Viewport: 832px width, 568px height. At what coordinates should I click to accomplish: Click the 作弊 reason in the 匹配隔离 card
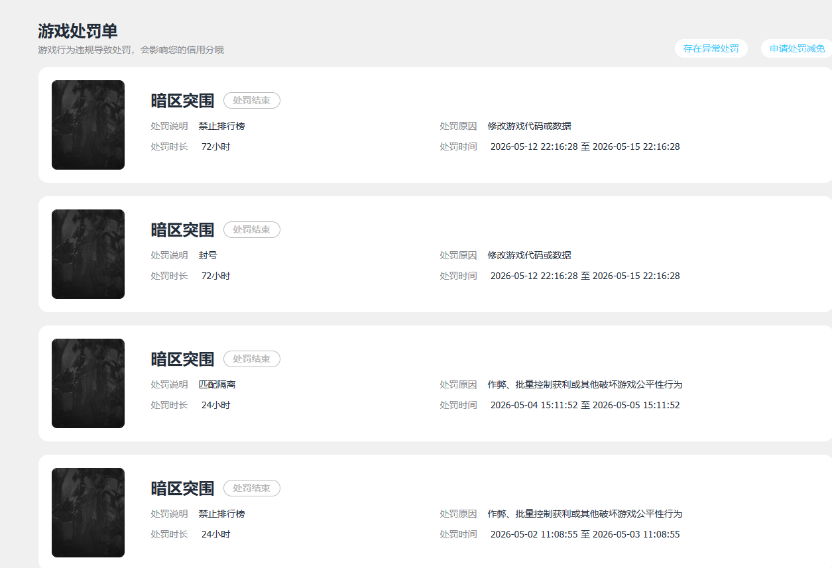coord(585,384)
